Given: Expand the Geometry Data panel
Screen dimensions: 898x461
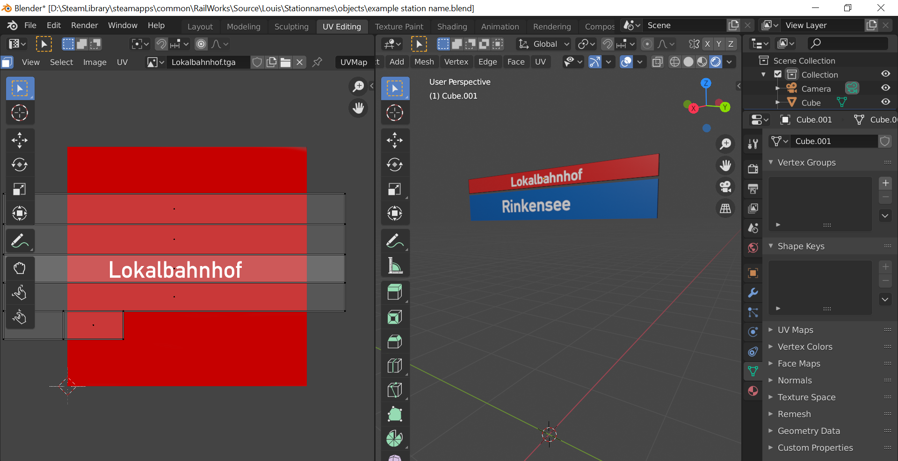Looking at the screenshot, I should click(x=808, y=431).
